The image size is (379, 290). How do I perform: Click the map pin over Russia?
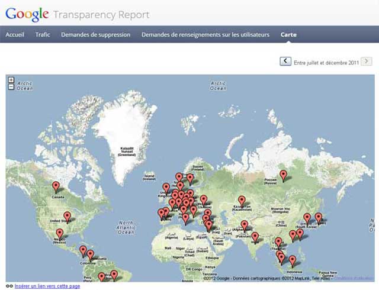point(283,175)
